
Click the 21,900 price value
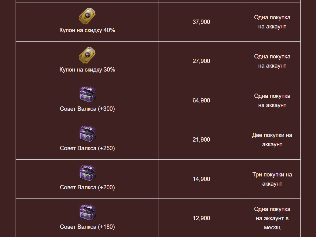coord(201,139)
